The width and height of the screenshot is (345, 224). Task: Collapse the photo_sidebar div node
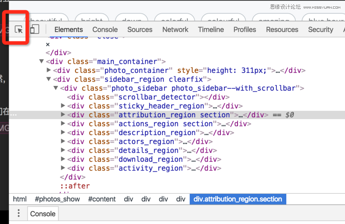coord(56,88)
